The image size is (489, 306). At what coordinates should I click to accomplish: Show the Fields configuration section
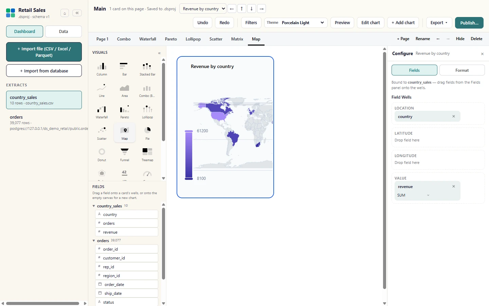tap(414, 70)
